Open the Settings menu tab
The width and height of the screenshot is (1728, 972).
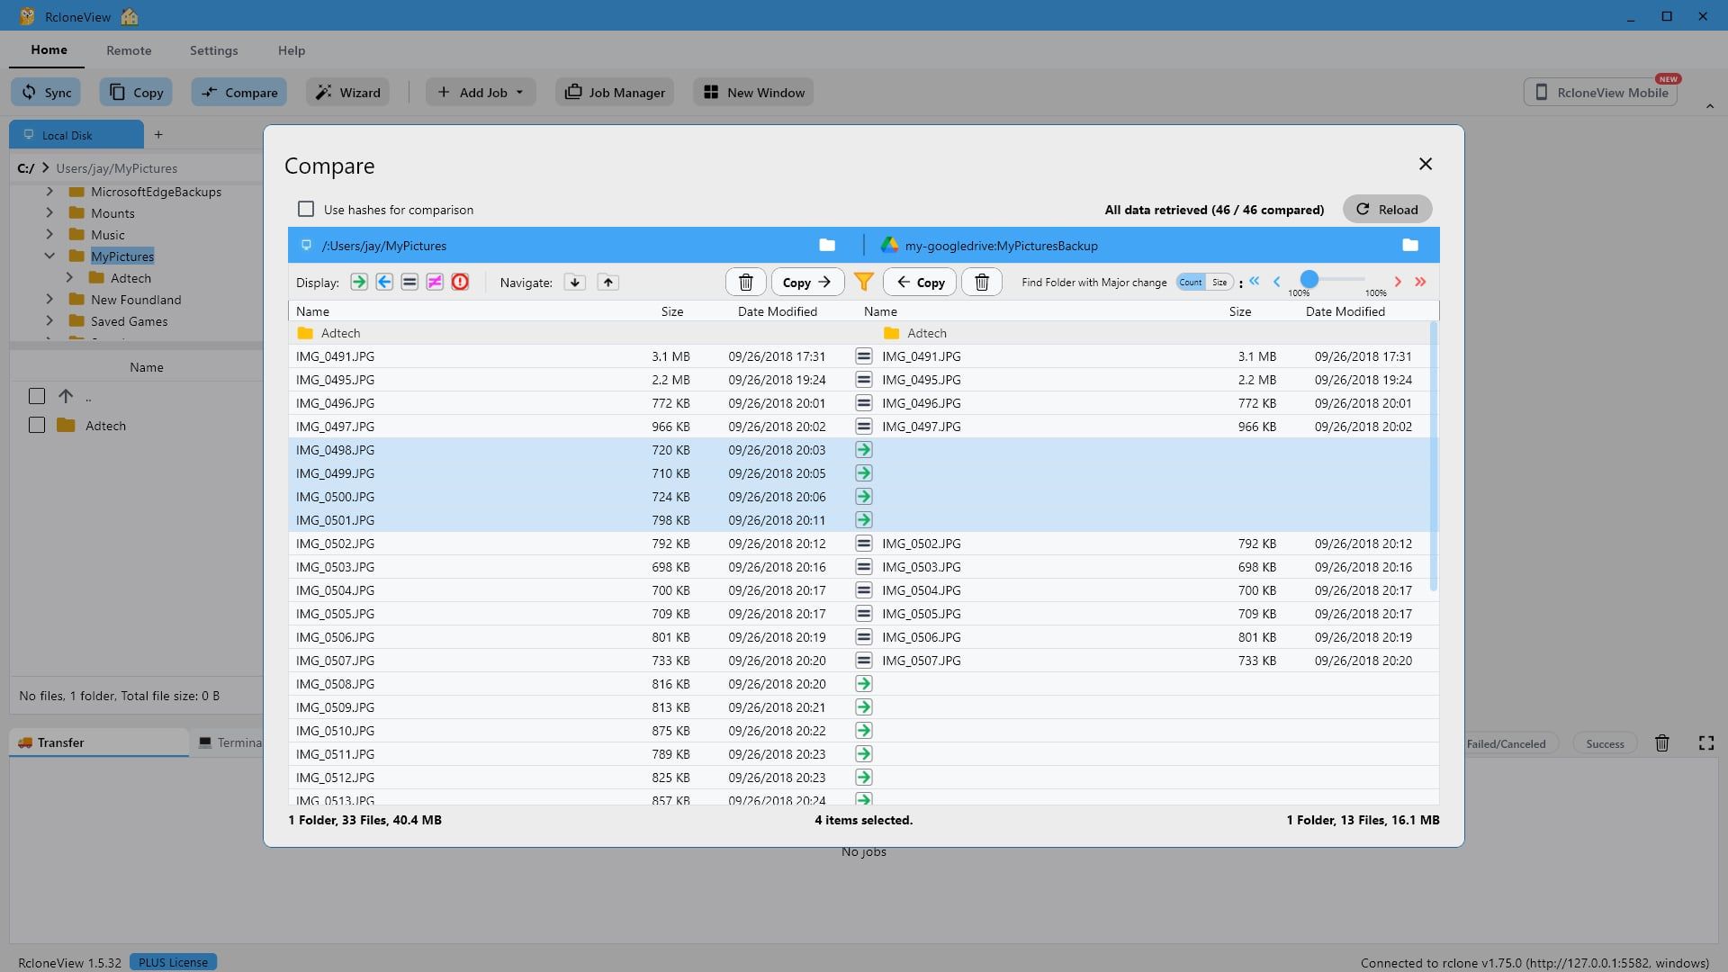click(x=214, y=50)
